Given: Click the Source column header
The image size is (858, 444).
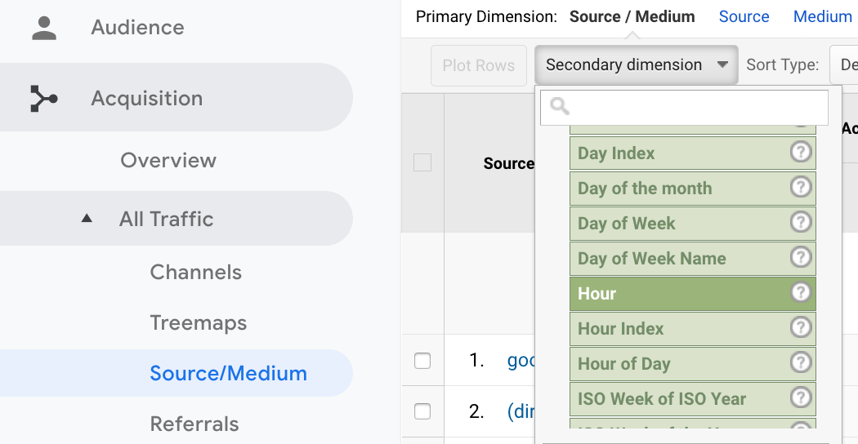Looking at the screenshot, I should tap(509, 163).
